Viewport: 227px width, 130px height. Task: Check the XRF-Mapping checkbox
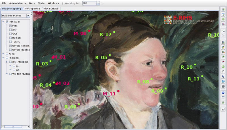click(10, 62)
